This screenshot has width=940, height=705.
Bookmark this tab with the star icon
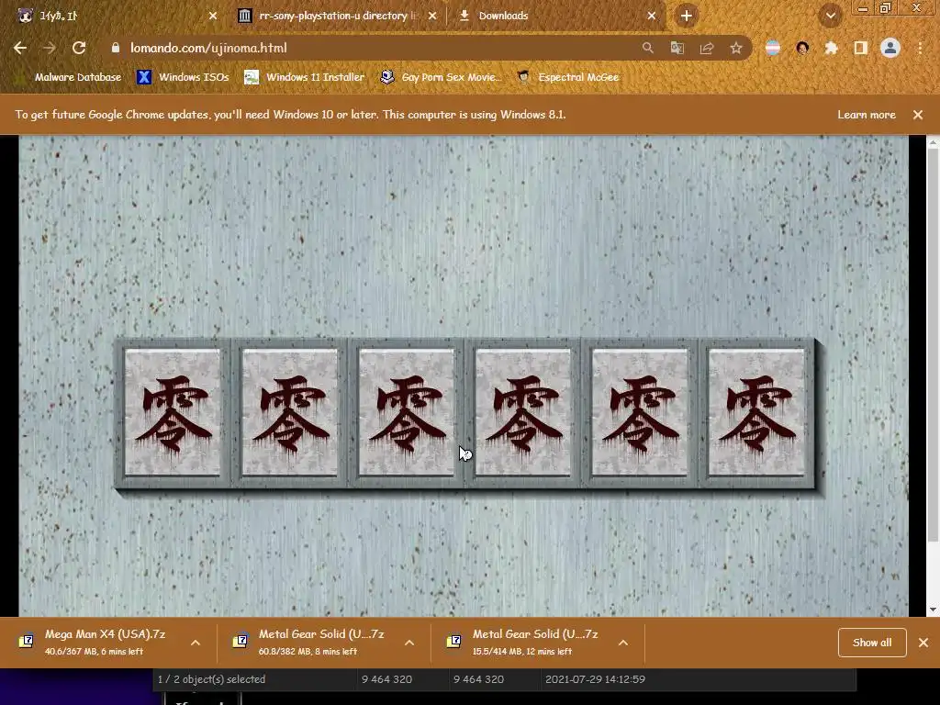pyautogui.click(x=736, y=48)
